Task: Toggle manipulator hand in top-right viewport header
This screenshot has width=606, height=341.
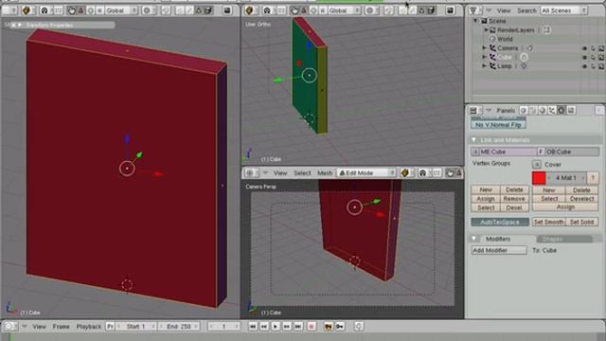Action: pos(294,10)
